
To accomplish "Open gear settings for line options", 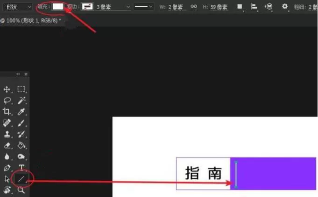I will 285,7.
